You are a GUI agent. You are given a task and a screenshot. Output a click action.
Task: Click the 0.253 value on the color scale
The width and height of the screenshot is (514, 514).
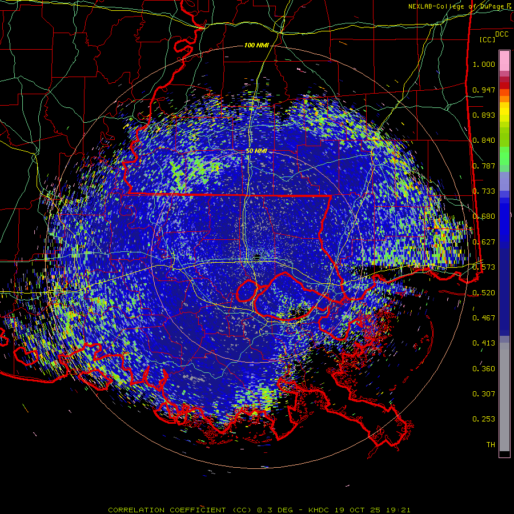coord(484,419)
